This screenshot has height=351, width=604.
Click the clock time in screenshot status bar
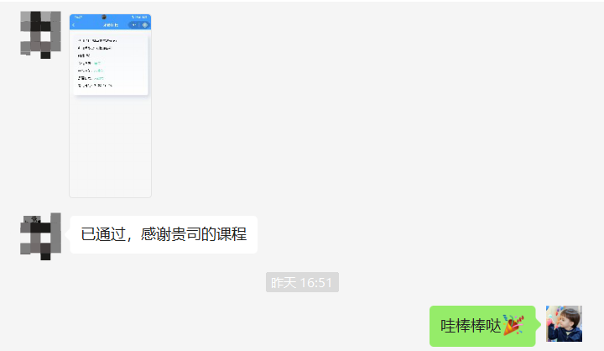coord(78,17)
